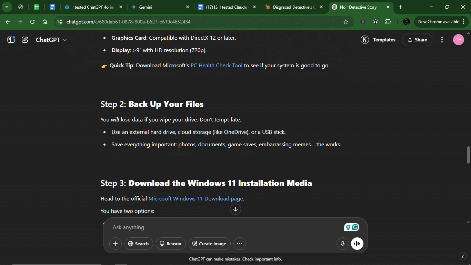Open Microsoft Windows 11 Download page link
Viewport: 471px width, 265px height.
(196, 198)
